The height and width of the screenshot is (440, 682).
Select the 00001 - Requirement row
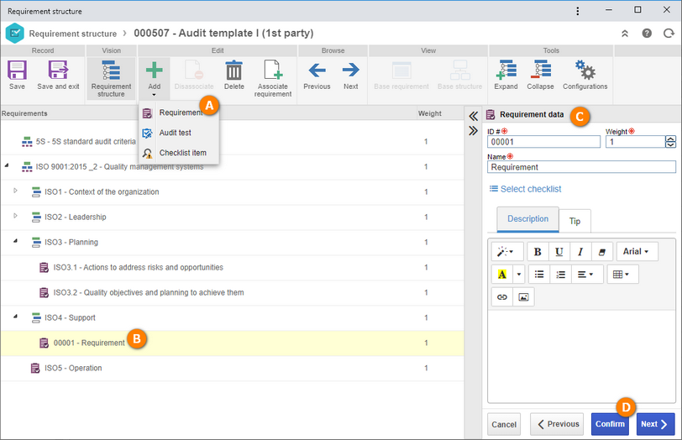pyautogui.click(x=232, y=343)
